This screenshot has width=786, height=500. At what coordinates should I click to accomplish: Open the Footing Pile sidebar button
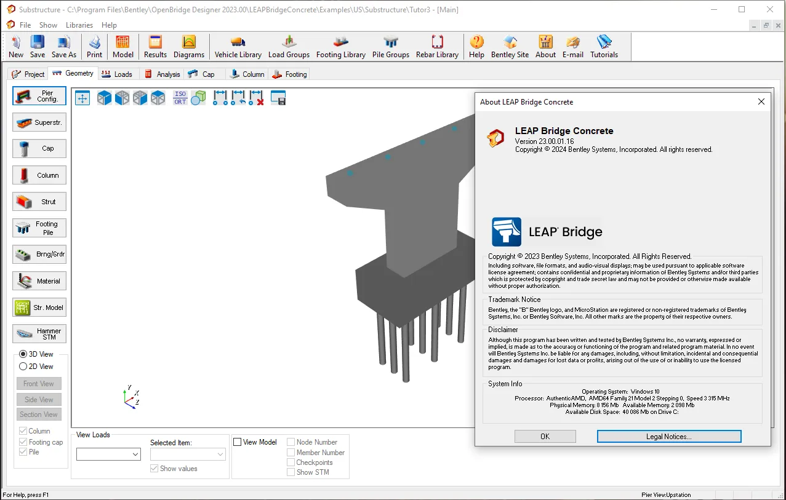coord(39,228)
